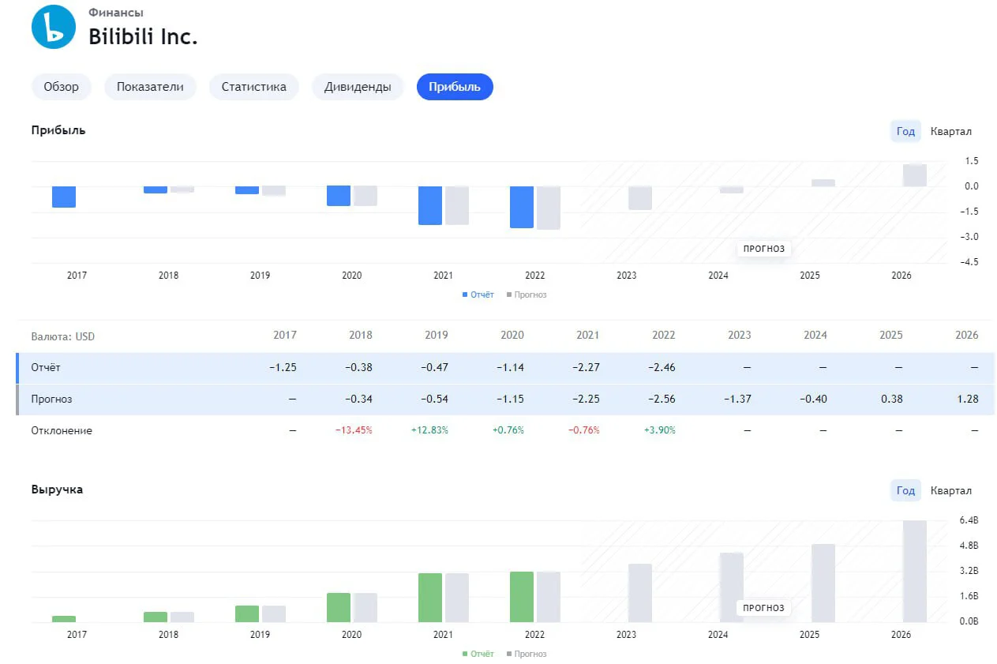This screenshot has width=997, height=664.
Task: Click the ПРОГНОЗ badge on revenue chart
Action: click(x=764, y=608)
